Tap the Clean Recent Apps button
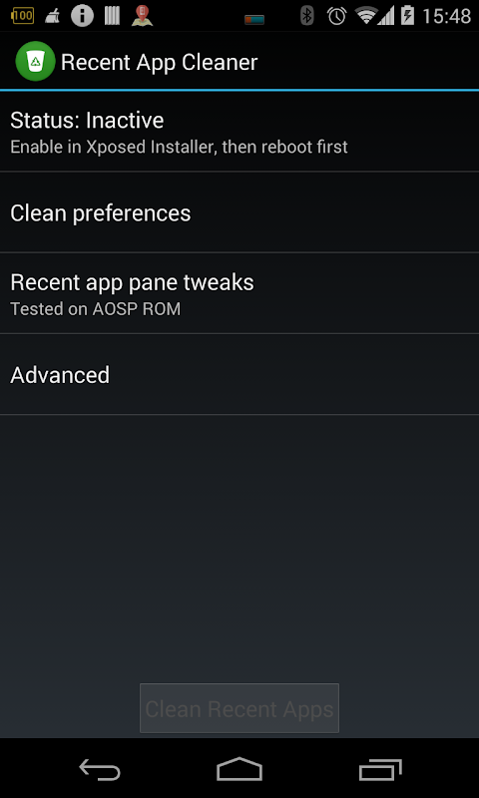479x798 pixels. pos(239,708)
